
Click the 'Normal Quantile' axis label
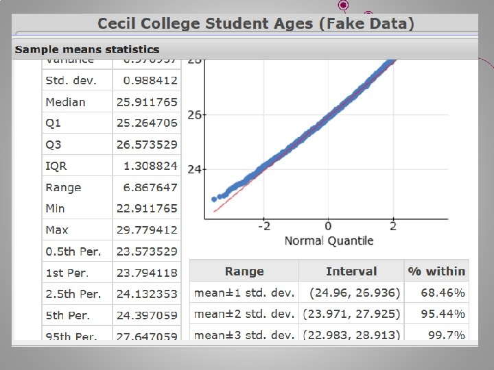tap(329, 241)
